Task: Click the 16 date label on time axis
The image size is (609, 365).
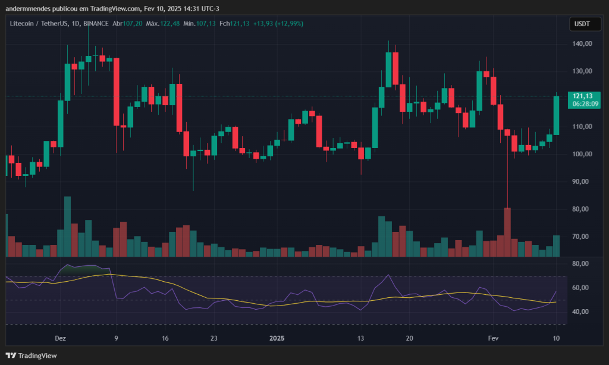Action: (x=165, y=338)
